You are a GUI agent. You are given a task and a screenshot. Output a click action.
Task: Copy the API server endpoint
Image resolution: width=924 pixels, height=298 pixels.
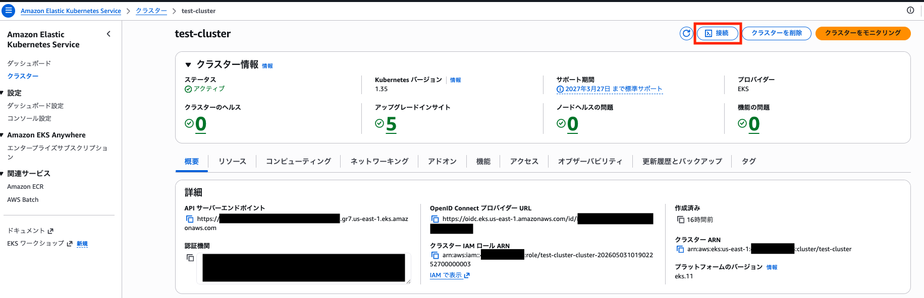[x=190, y=219]
